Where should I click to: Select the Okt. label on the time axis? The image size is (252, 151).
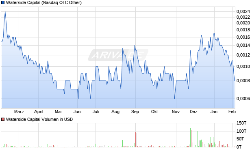(155, 112)
